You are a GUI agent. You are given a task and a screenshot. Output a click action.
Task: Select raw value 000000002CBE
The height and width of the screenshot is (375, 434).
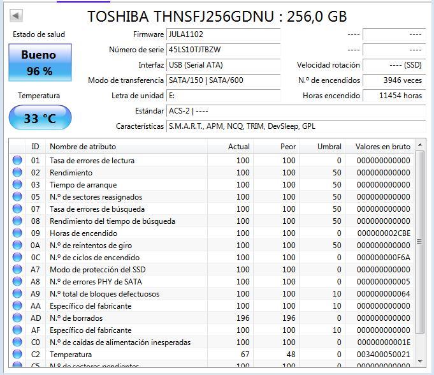click(x=384, y=233)
